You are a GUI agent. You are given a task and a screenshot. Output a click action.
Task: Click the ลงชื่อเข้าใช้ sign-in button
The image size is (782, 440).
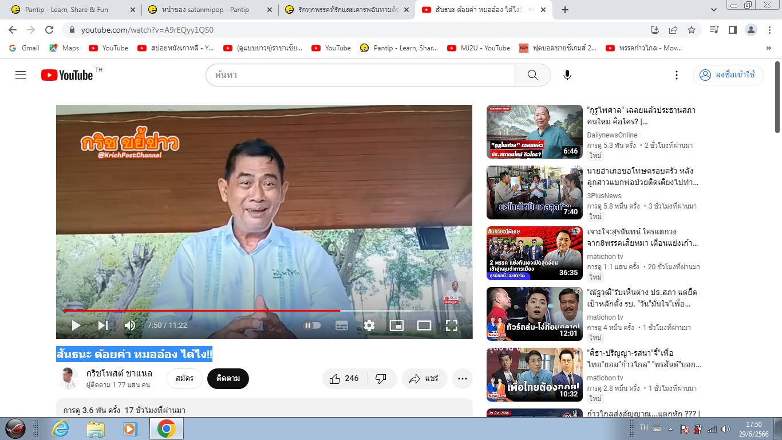coord(728,75)
